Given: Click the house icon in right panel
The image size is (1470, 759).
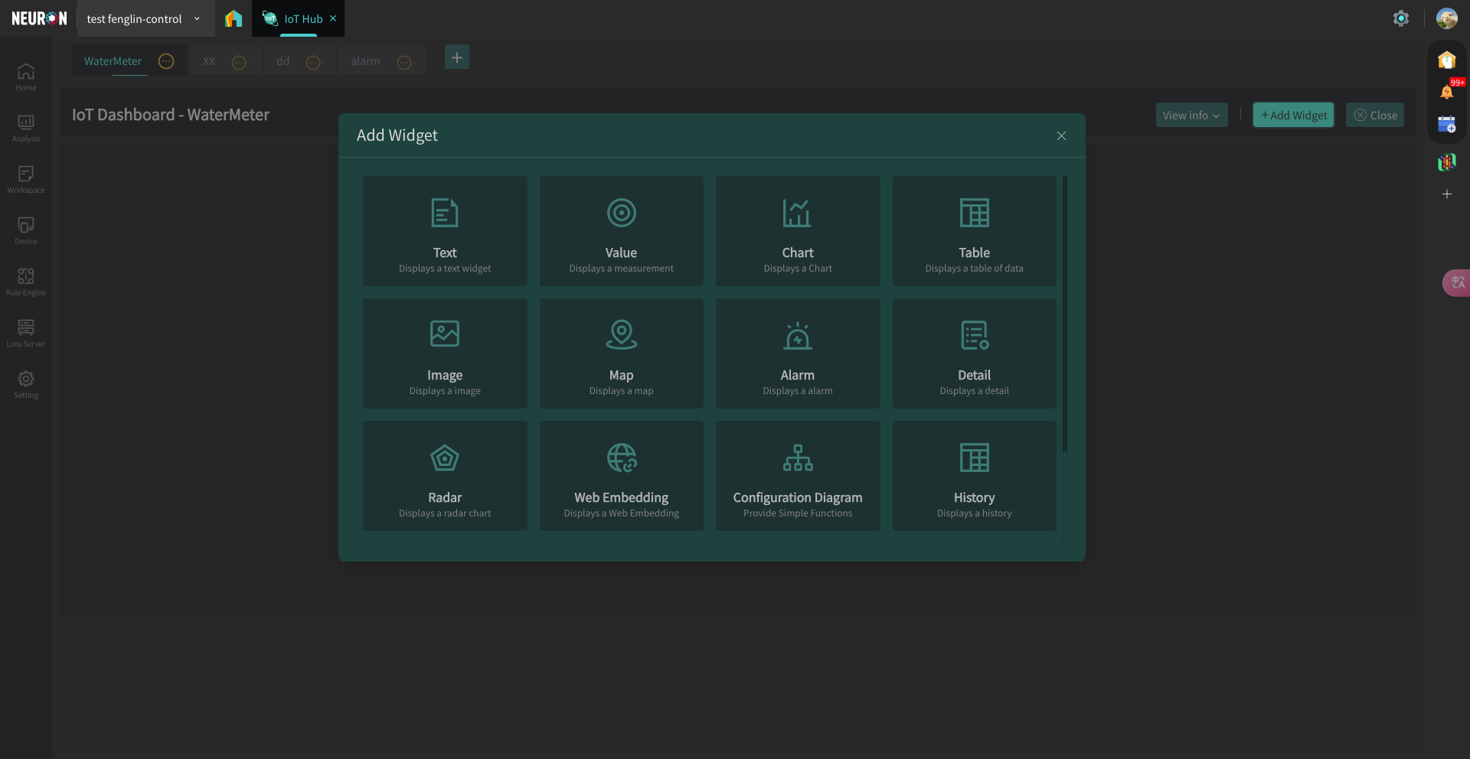Looking at the screenshot, I should pos(1447,60).
